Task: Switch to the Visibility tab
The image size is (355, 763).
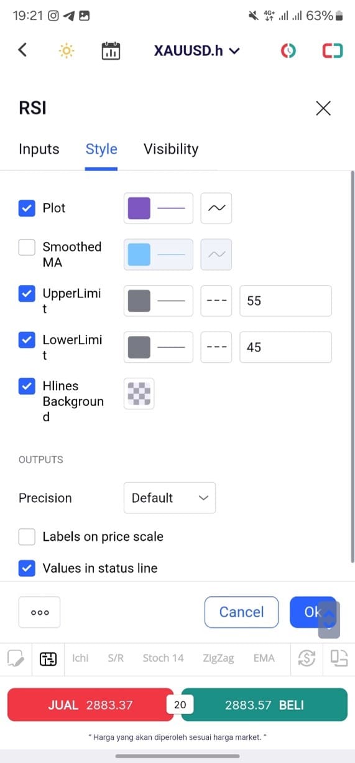Action: [171, 149]
